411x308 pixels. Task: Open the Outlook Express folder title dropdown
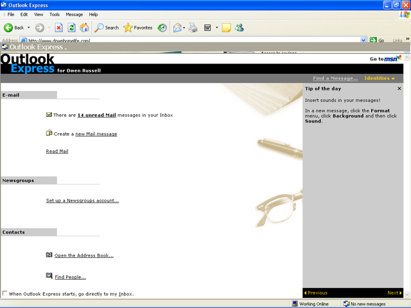tap(39, 47)
